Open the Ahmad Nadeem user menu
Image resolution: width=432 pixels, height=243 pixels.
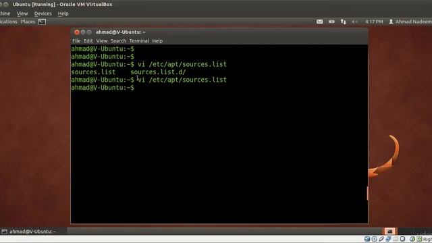(x=410, y=22)
